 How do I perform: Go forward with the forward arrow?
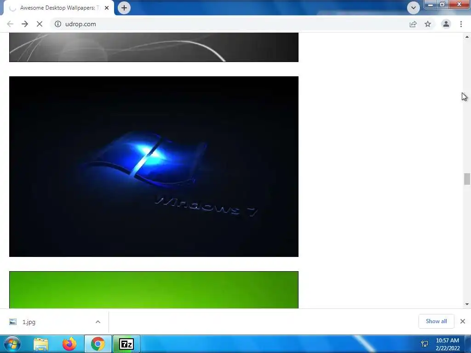pyautogui.click(x=25, y=24)
